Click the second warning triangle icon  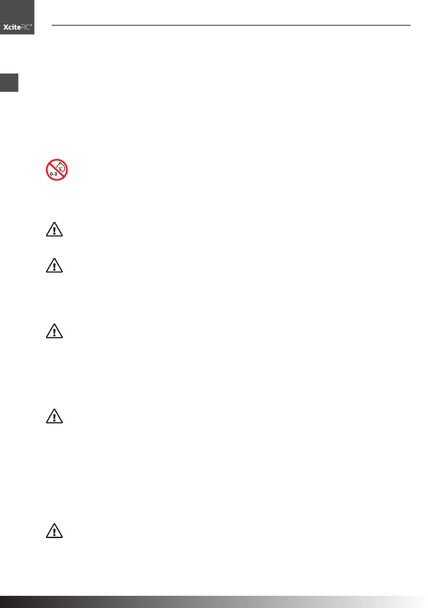(55, 265)
